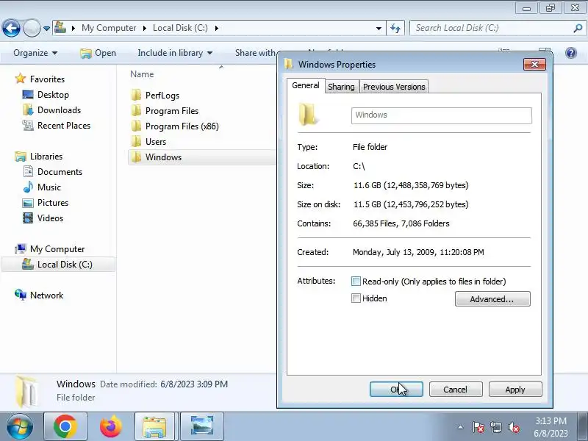Open Pictures library

[x=52, y=203]
